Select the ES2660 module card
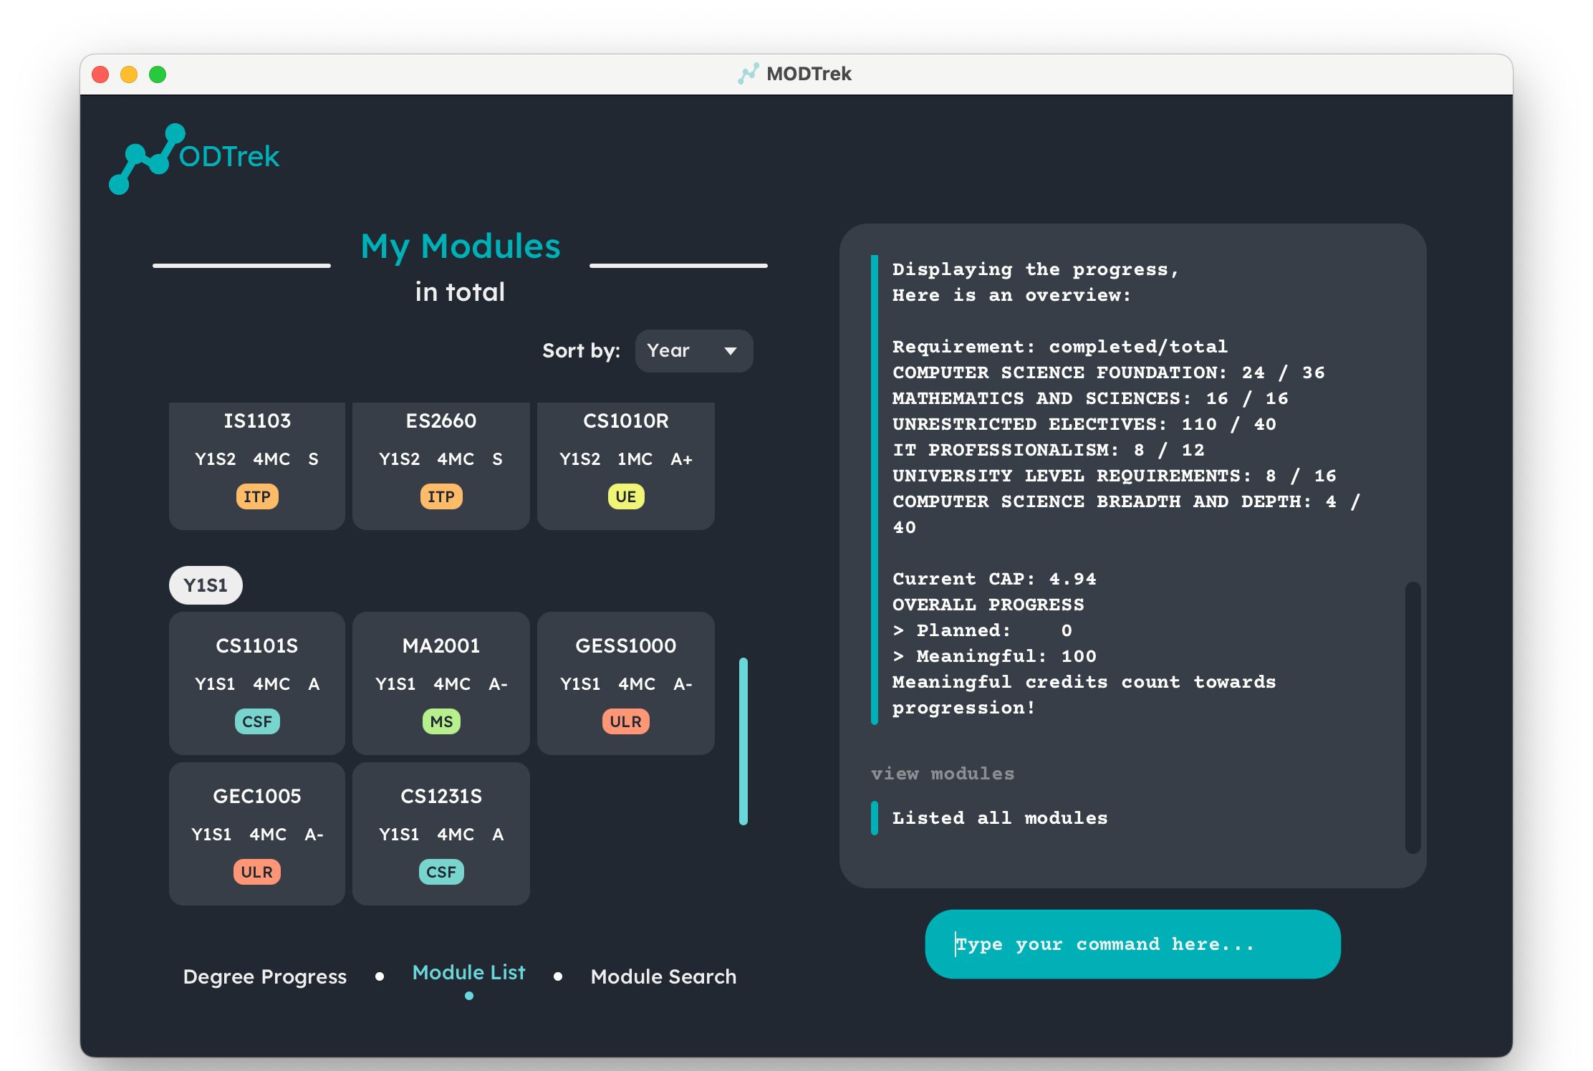The width and height of the screenshot is (1593, 1071). click(x=441, y=466)
